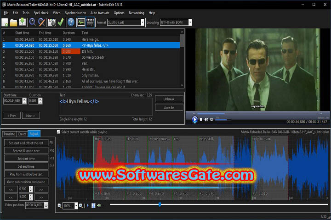Increase the 0,500 seconds step spinner
331x220 pixels.
click(x=31, y=187)
